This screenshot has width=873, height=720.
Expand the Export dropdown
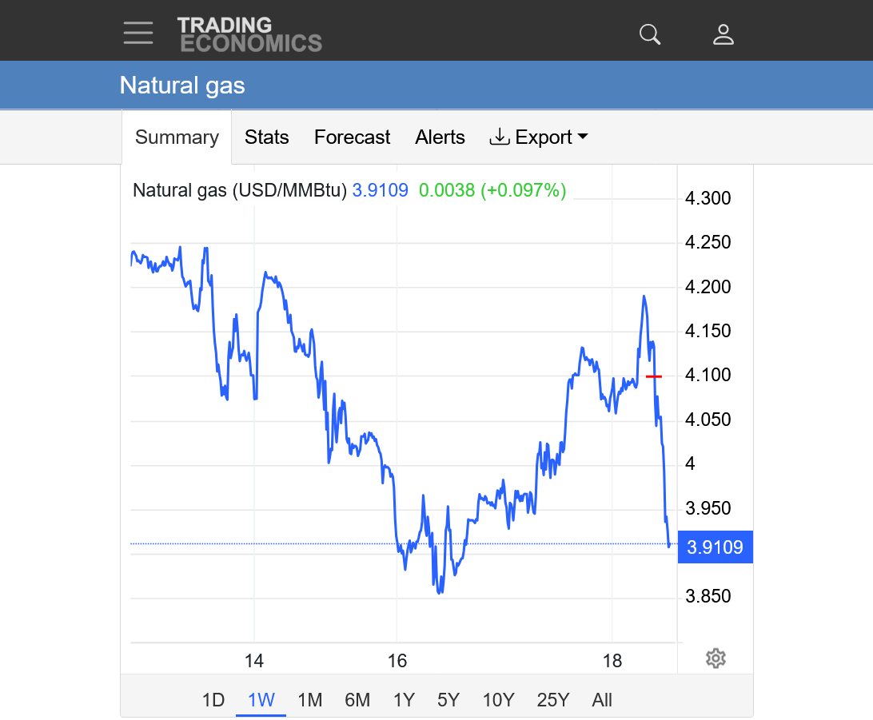coord(539,137)
